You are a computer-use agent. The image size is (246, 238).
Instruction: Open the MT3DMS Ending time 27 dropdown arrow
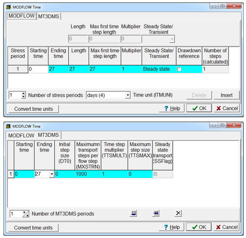click(x=51, y=174)
